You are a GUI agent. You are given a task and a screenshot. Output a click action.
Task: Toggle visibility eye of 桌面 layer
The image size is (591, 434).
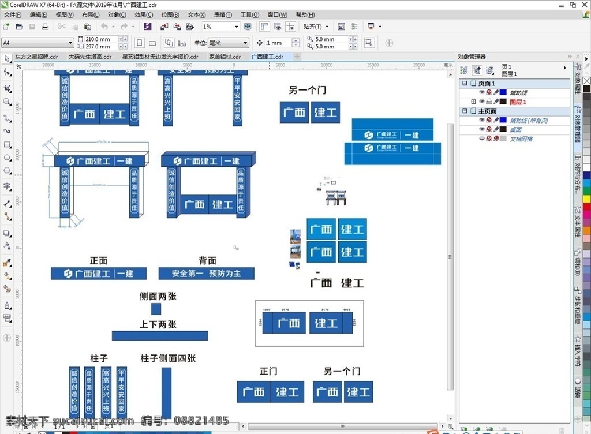pos(482,130)
